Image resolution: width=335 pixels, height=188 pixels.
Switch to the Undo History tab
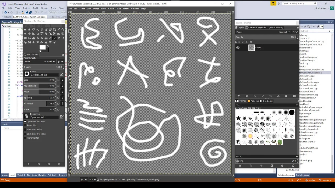tap(275, 27)
